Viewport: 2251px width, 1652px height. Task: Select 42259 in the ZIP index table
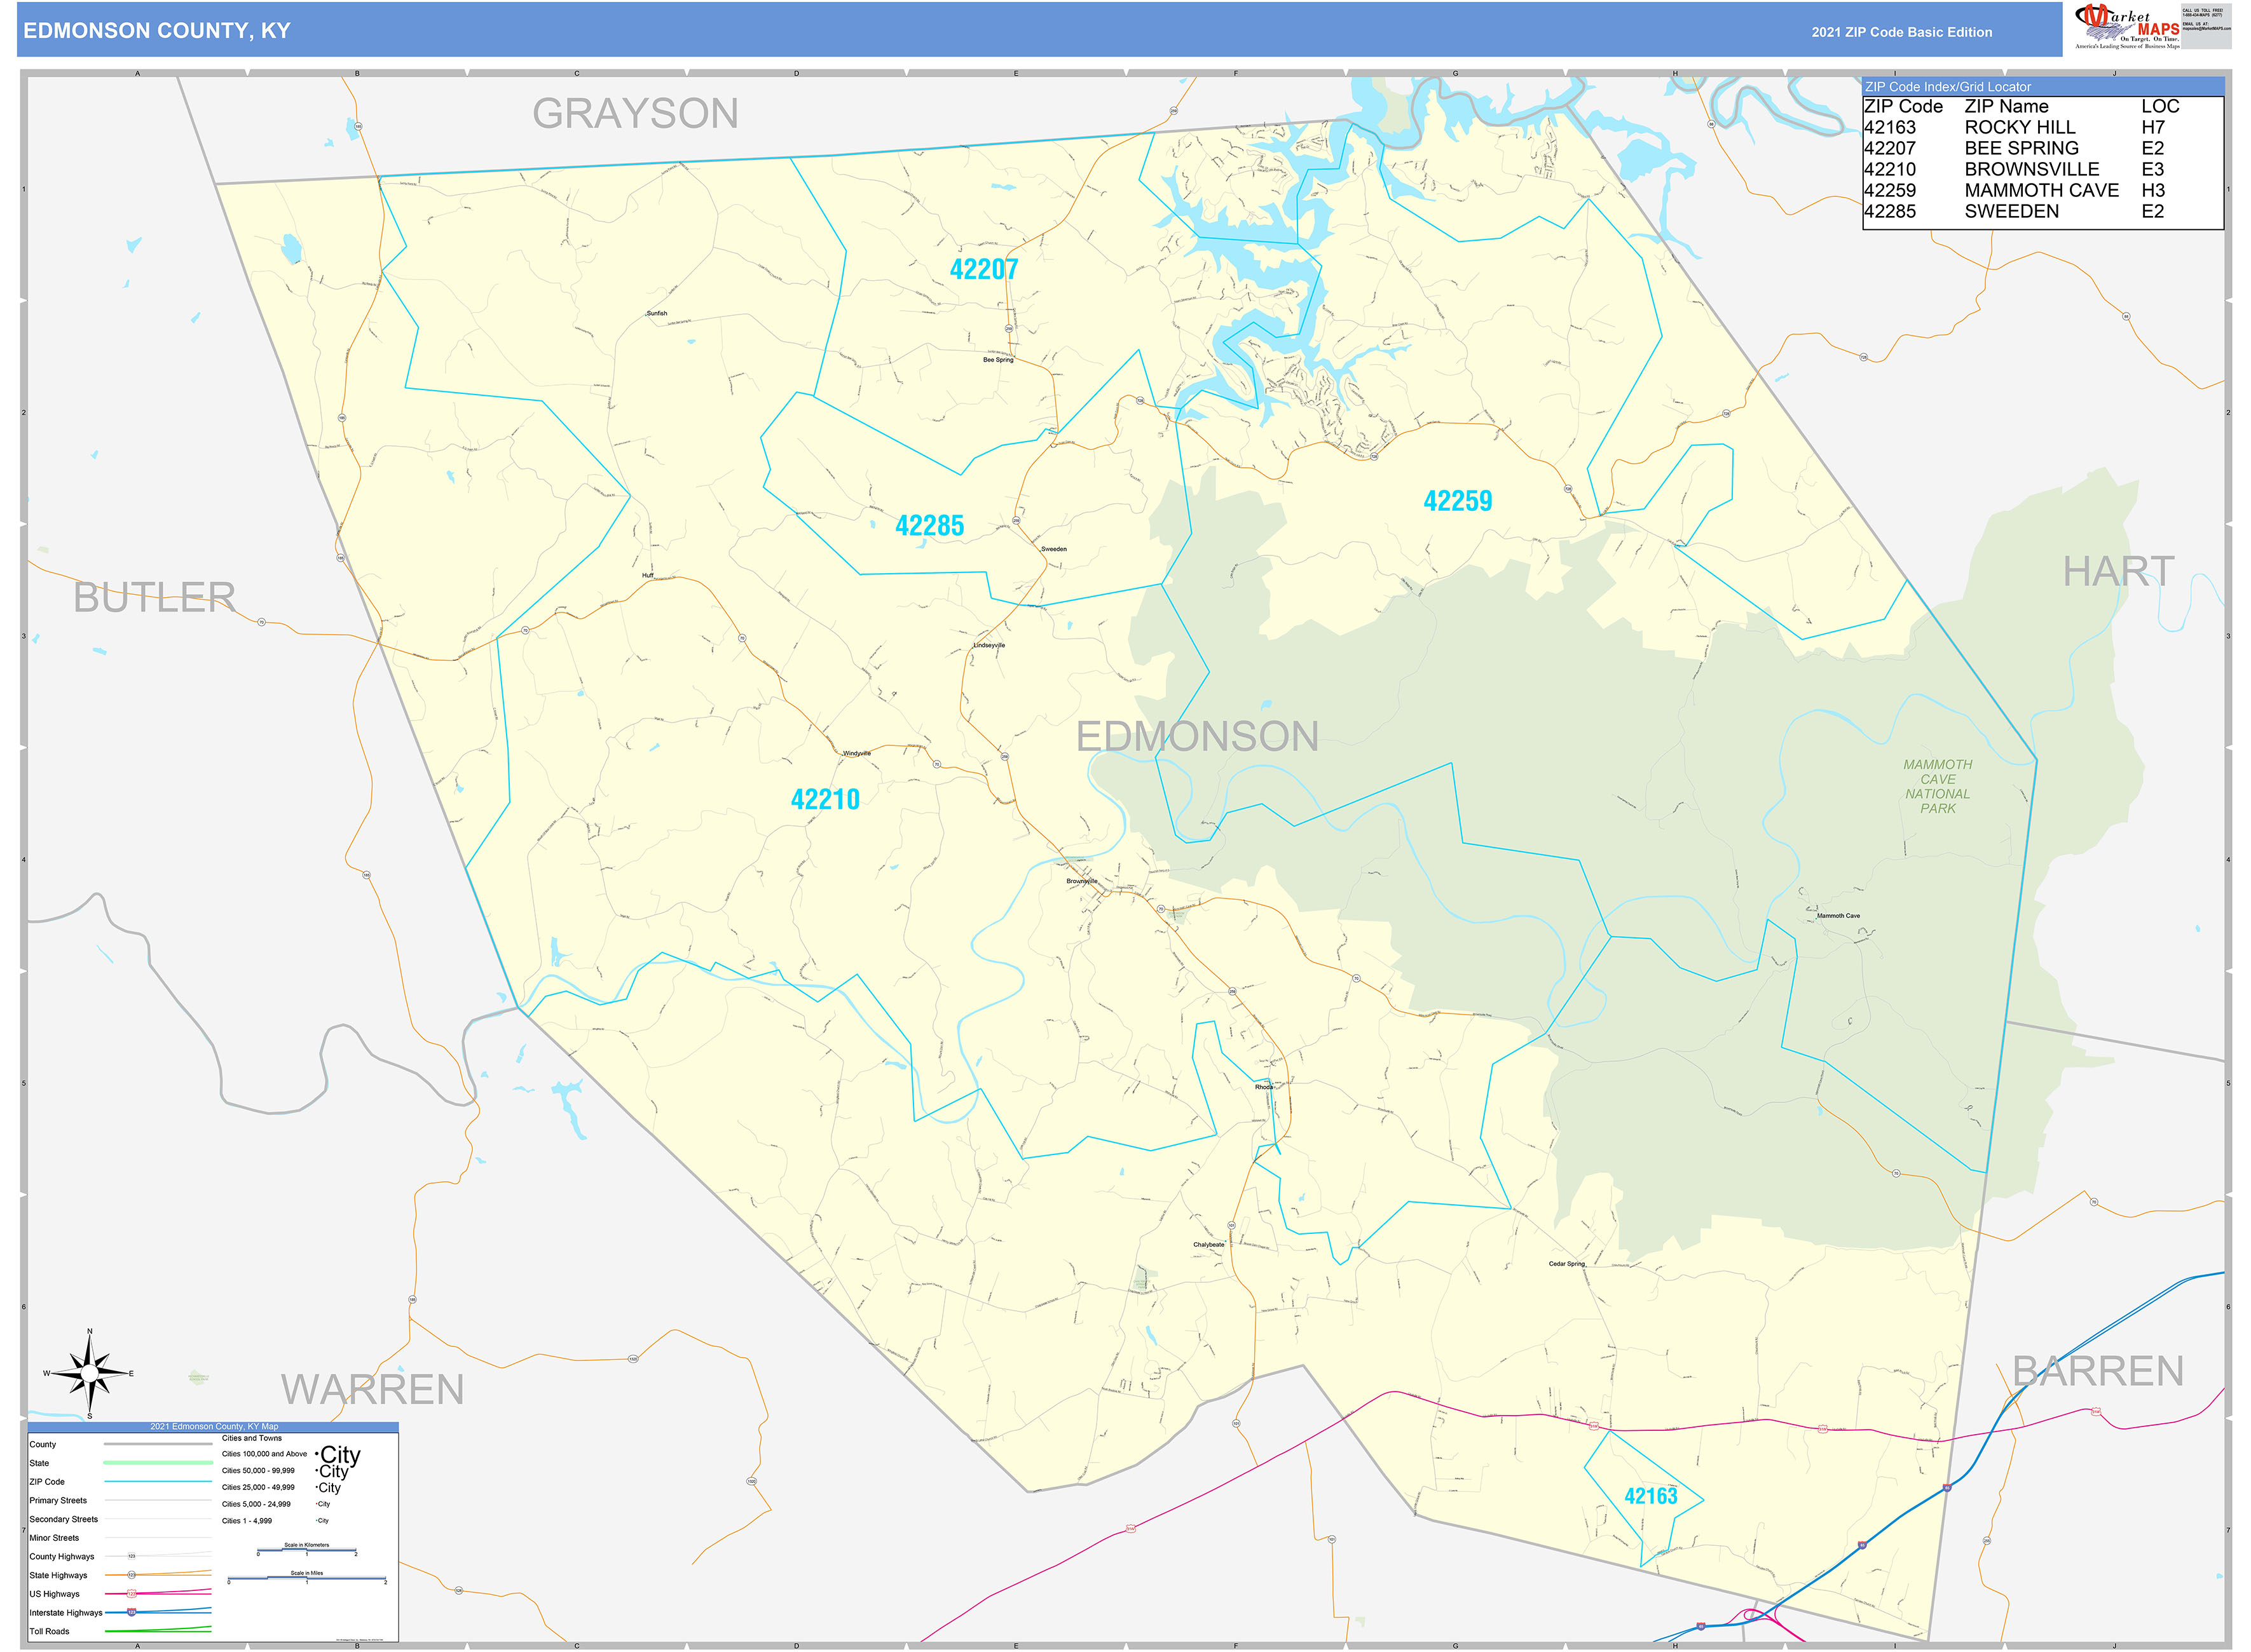pos(1890,190)
